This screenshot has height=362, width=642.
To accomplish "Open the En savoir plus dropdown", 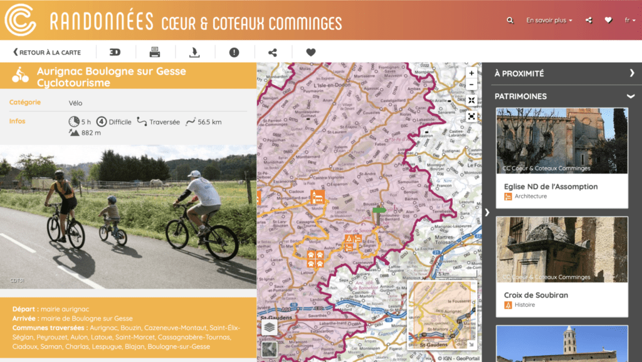I will 549,20.
